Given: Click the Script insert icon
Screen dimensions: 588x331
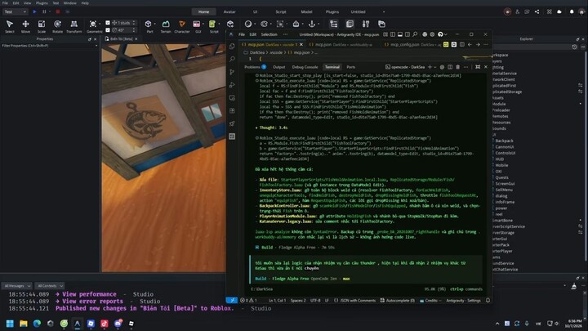Looking at the screenshot, I should tap(212, 24).
